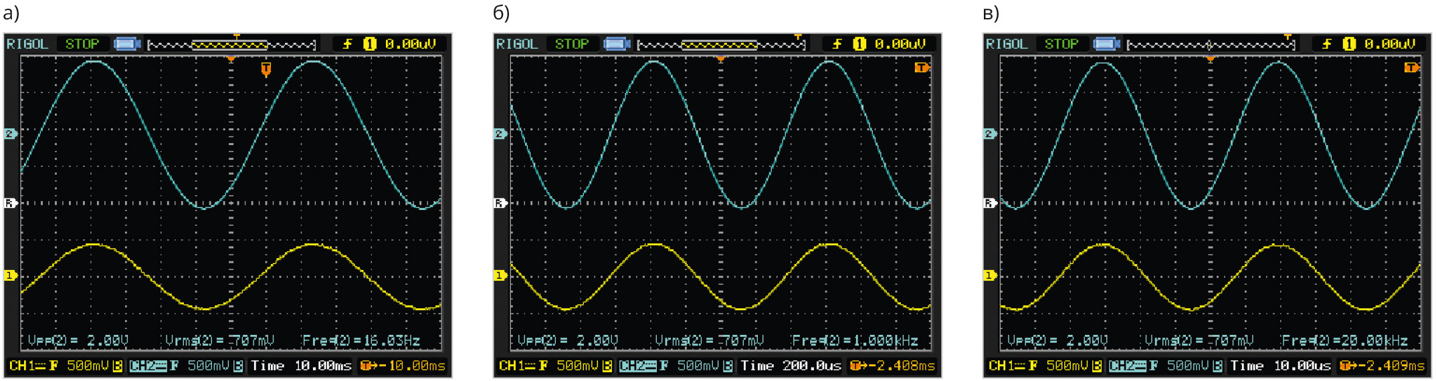This screenshot has width=1436, height=381.
Task: Click the trigger offset -2.409ms readout in panel в
Action: coord(1380,366)
